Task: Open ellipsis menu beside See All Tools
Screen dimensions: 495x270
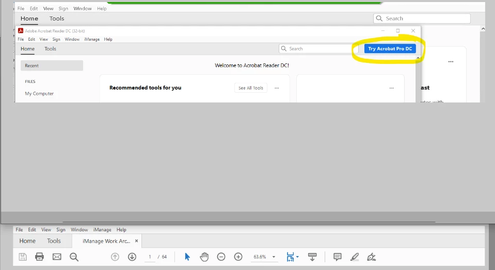Action: 277,88
